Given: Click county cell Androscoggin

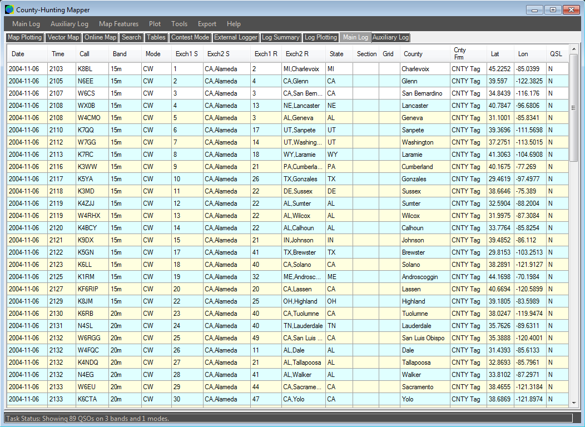Looking at the screenshot, I should click(425, 277).
